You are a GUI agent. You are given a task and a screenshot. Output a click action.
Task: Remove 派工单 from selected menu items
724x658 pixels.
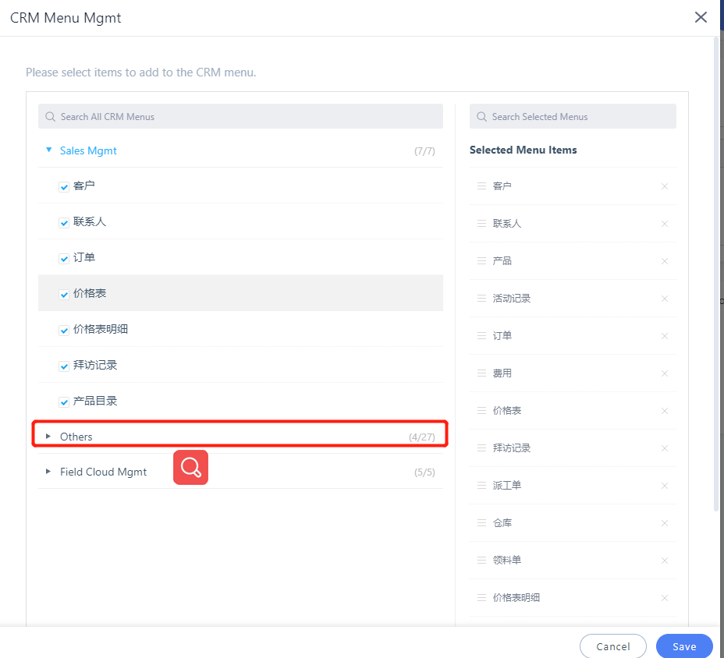(x=665, y=486)
